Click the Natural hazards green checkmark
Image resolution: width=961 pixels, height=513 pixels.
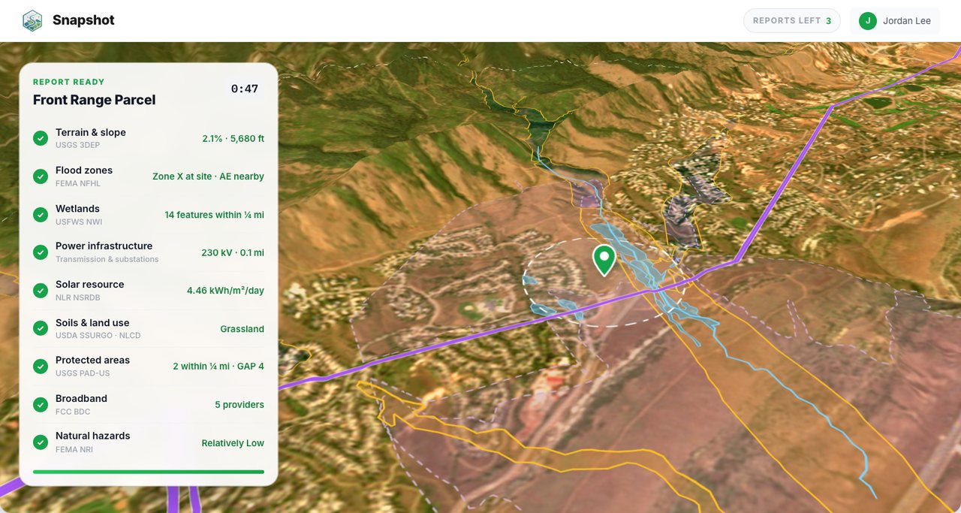point(41,442)
